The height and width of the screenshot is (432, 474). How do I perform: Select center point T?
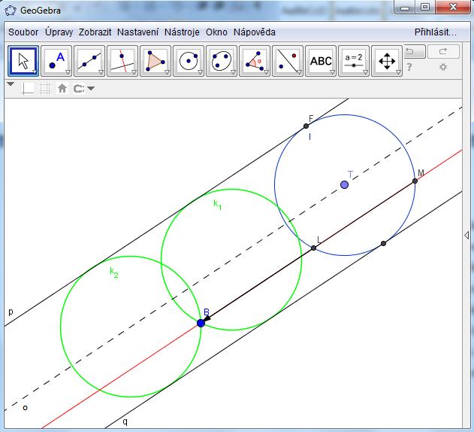point(344,185)
